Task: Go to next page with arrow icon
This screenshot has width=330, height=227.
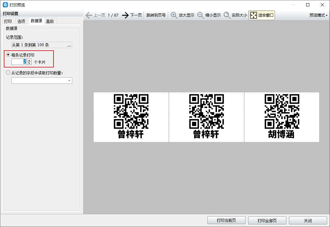Action: pyautogui.click(x=126, y=15)
